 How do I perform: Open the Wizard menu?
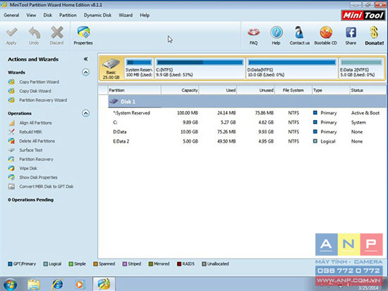[126, 15]
